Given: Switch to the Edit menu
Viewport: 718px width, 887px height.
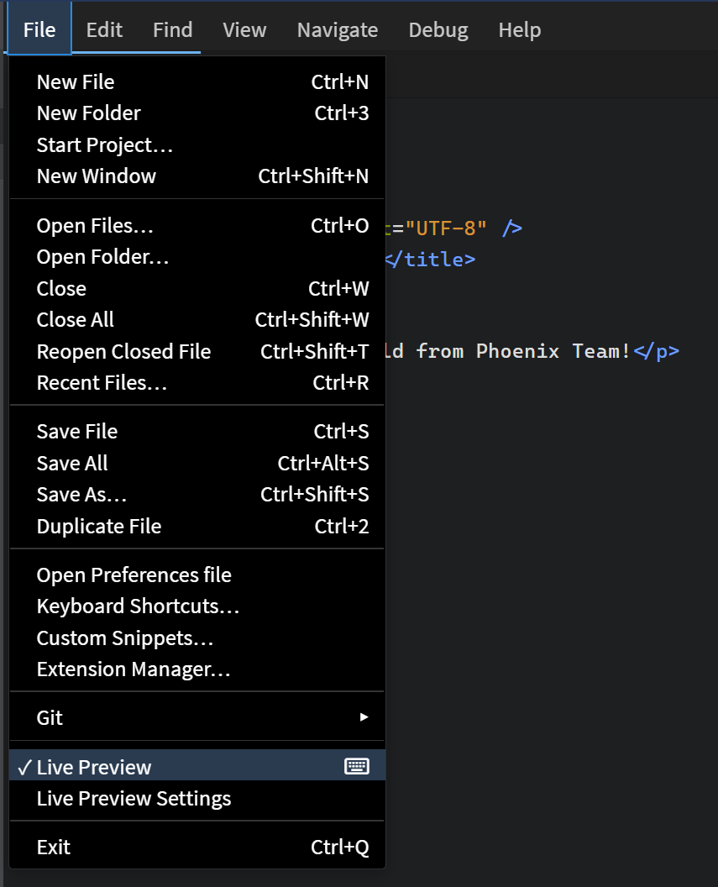Looking at the screenshot, I should [103, 29].
